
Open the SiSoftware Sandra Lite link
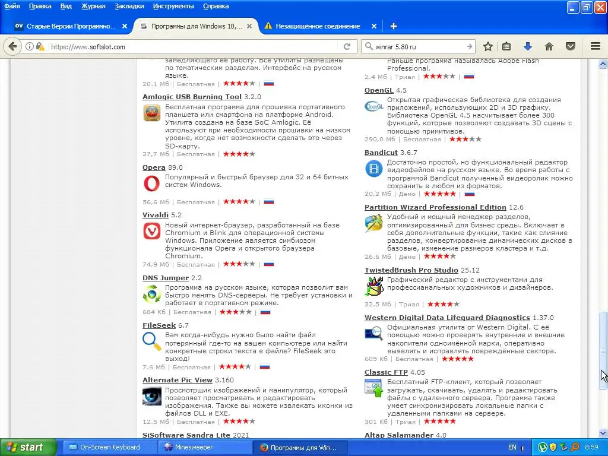point(186,435)
